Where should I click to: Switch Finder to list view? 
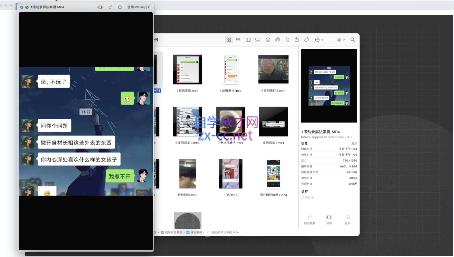238,40
